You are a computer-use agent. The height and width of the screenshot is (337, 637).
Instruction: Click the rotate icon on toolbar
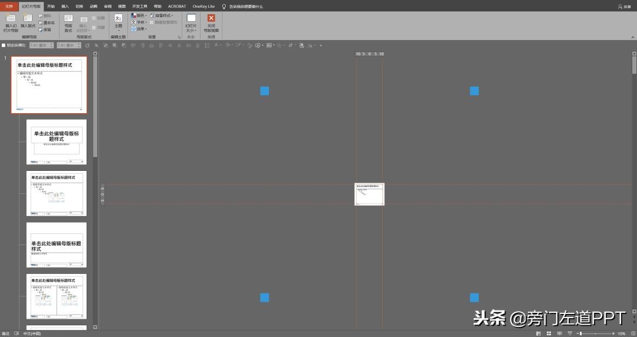point(87,45)
